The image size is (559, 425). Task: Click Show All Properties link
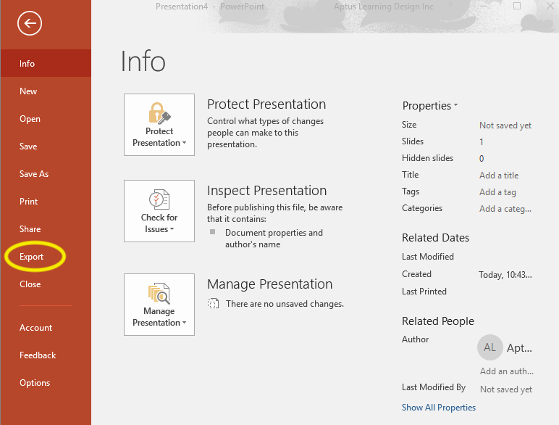439,408
